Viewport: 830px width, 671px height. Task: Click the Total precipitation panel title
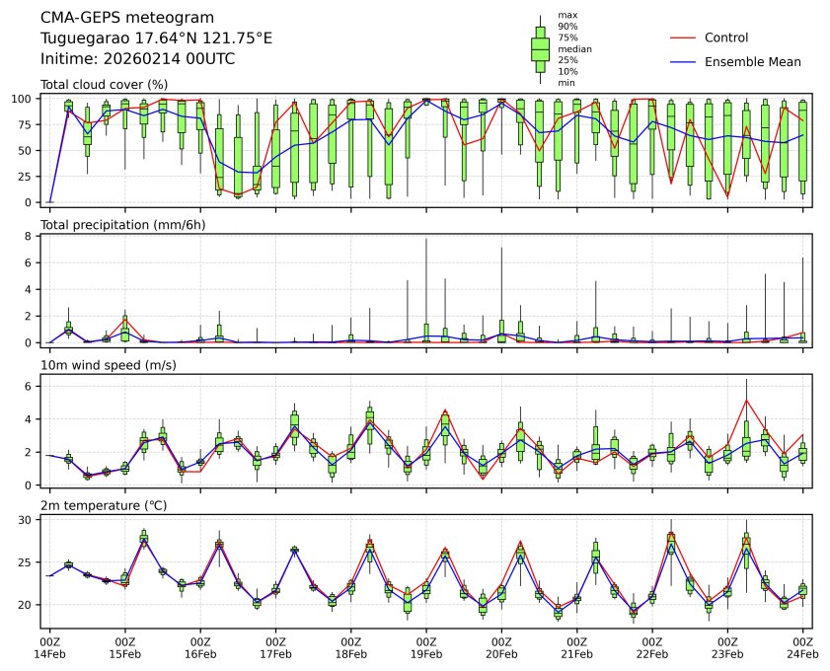click(116, 225)
